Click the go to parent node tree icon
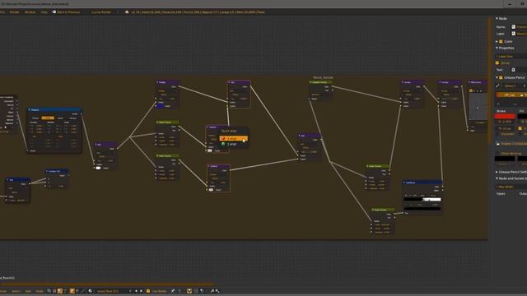527x296 pixels. tap(180, 291)
